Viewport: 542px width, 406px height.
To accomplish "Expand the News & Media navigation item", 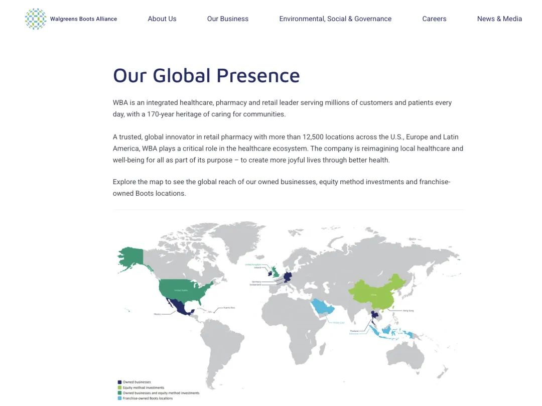I will tap(499, 19).
